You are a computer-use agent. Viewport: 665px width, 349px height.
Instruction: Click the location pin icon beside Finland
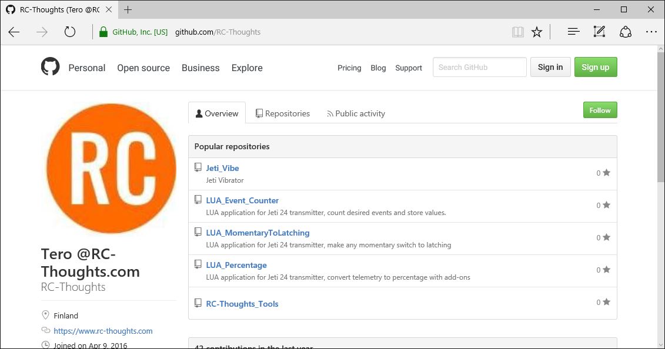coord(45,315)
